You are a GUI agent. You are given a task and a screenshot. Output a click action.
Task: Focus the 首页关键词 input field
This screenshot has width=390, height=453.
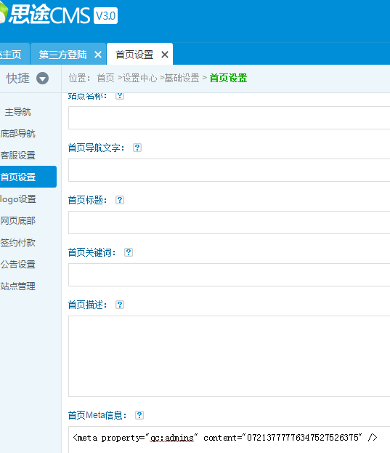click(x=229, y=275)
